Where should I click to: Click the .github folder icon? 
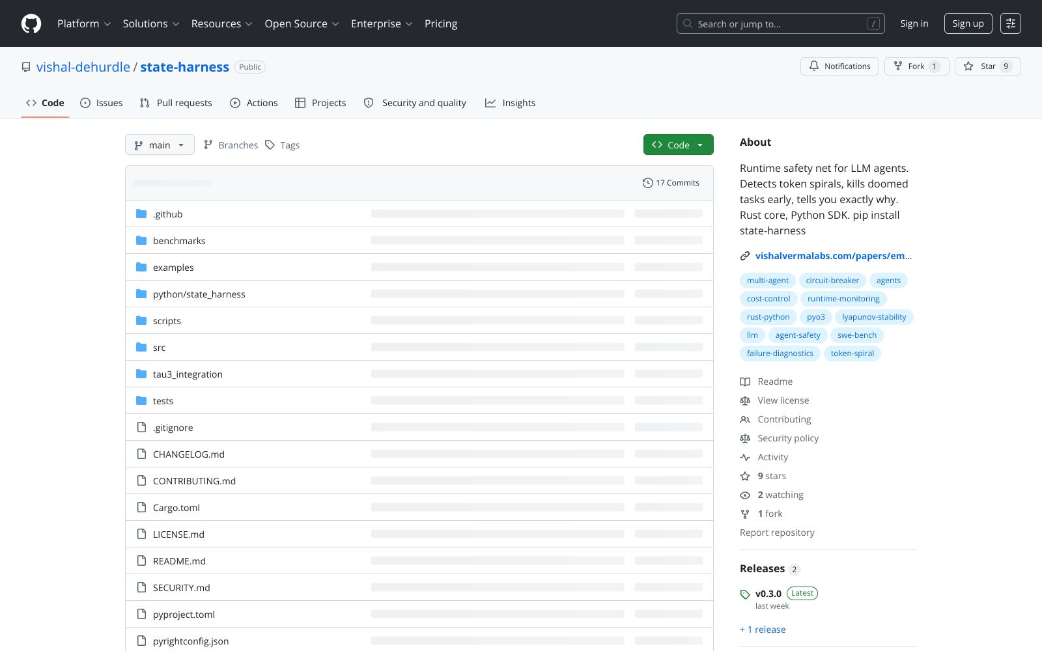(141, 214)
